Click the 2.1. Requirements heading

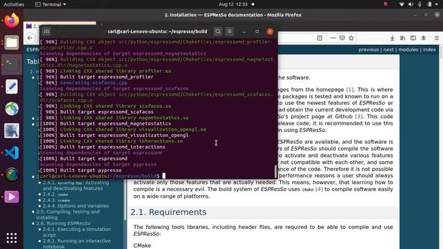(x=168, y=212)
